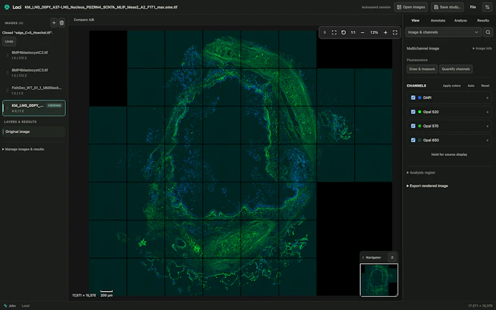Expand the Image info disclosure
The width and height of the screenshot is (496, 310).
[482, 48]
